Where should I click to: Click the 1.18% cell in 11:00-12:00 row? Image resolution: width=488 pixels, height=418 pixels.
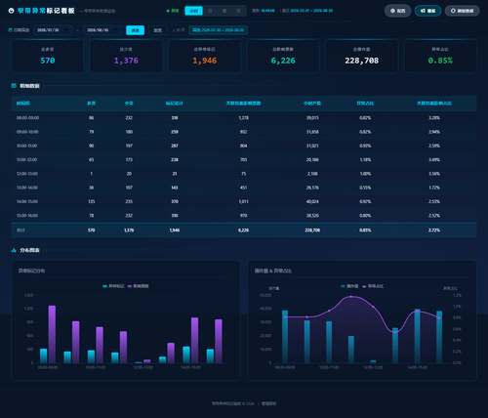[365, 160]
